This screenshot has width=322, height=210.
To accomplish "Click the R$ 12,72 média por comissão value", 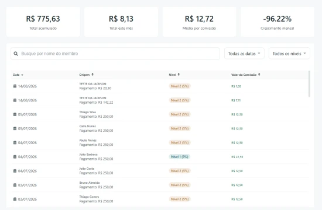I will point(199,19).
